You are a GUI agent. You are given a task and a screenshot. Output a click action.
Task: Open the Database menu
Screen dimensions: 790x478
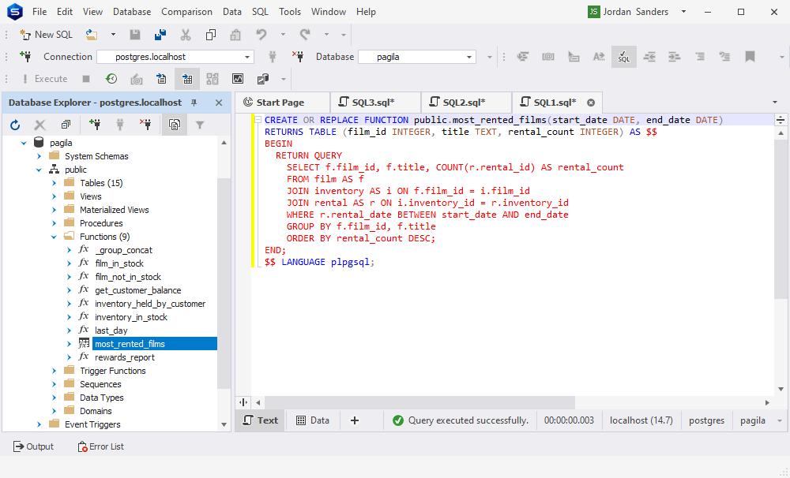coord(131,12)
